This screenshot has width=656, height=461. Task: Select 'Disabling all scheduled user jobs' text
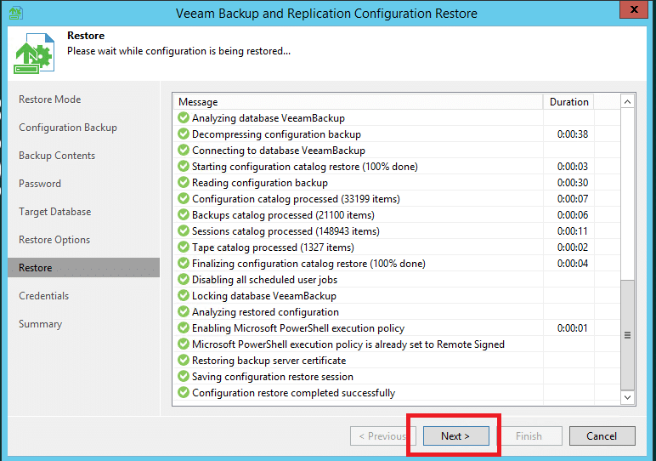[264, 280]
